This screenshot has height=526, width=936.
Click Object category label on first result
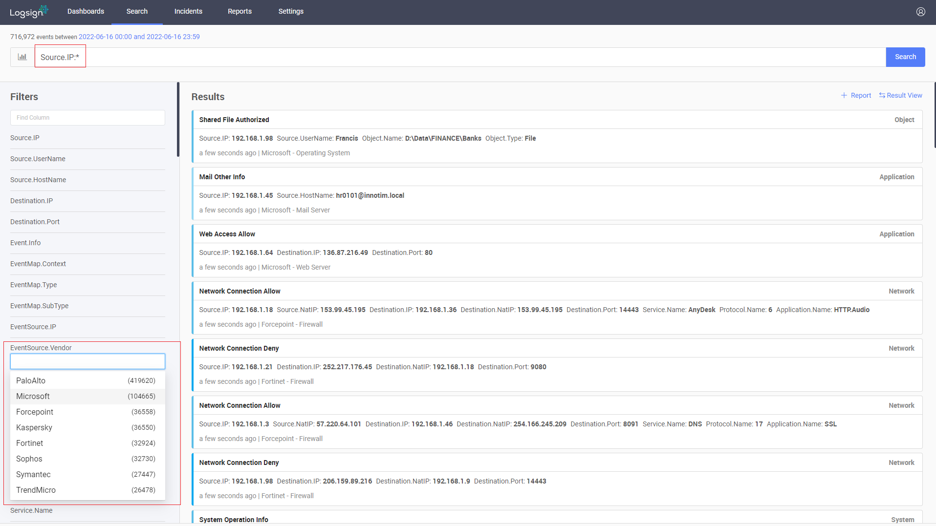coord(904,120)
